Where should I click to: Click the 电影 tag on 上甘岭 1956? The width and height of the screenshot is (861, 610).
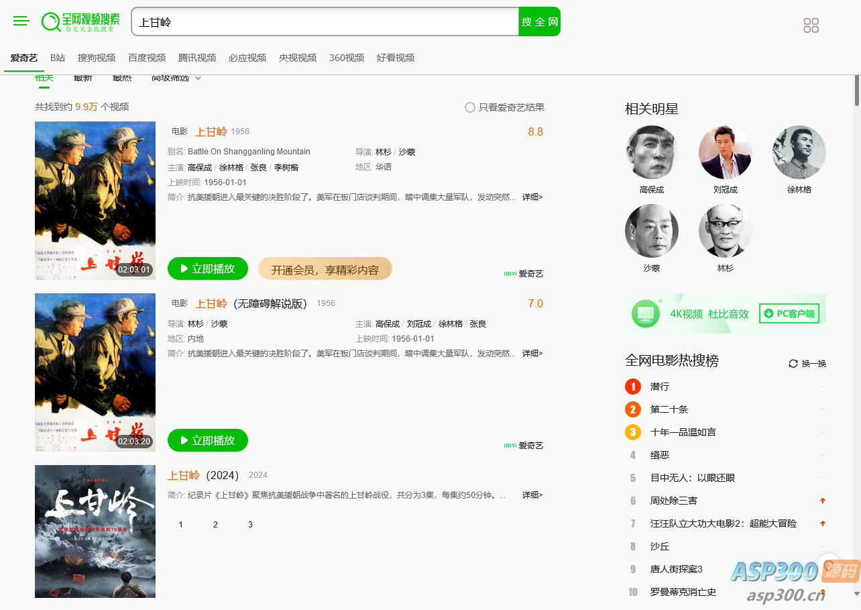click(180, 132)
